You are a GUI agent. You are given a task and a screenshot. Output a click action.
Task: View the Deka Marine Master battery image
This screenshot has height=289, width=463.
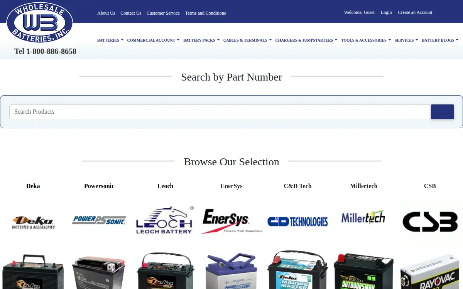[x=297, y=270]
